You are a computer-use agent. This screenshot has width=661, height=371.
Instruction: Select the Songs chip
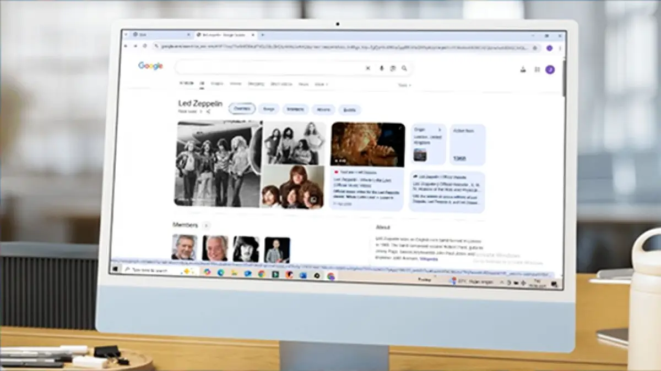coord(269,109)
